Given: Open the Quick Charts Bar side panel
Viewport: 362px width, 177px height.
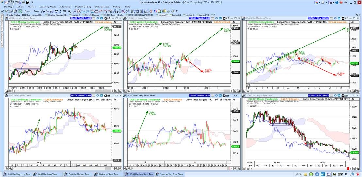Looking at the screenshot, I should pos(1,23).
